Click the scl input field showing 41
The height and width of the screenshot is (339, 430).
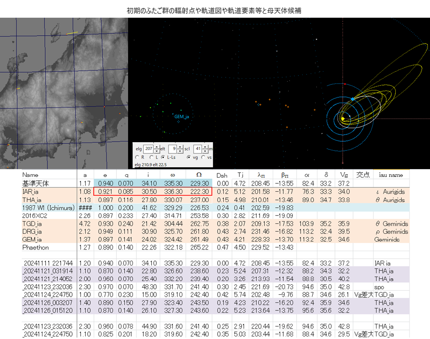198,148
